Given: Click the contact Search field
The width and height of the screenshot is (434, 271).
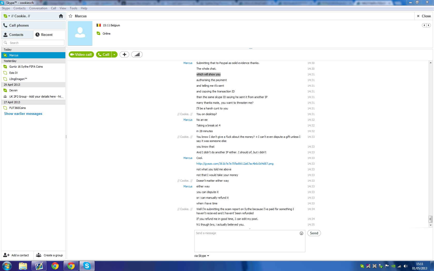Looking at the screenshot, I should 33,43.
